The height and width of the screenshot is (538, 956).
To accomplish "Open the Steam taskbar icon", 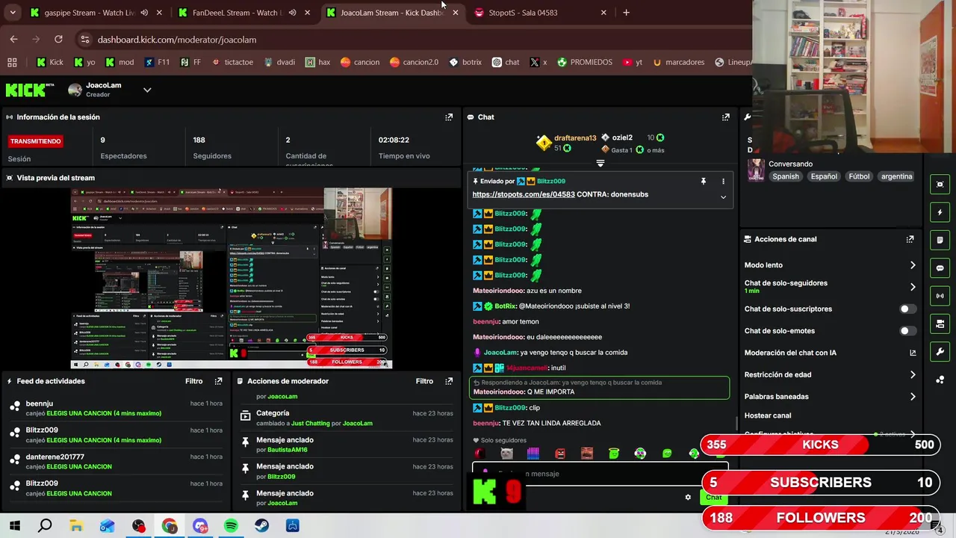I will coord(261,526).
